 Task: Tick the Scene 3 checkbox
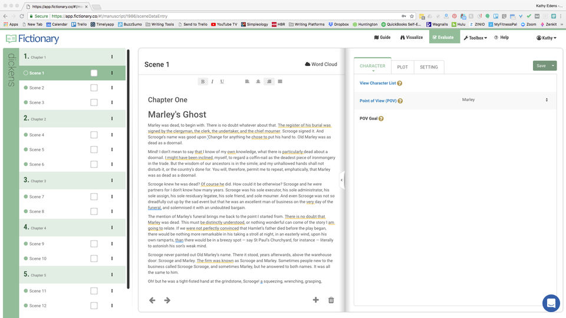point(94,102)
